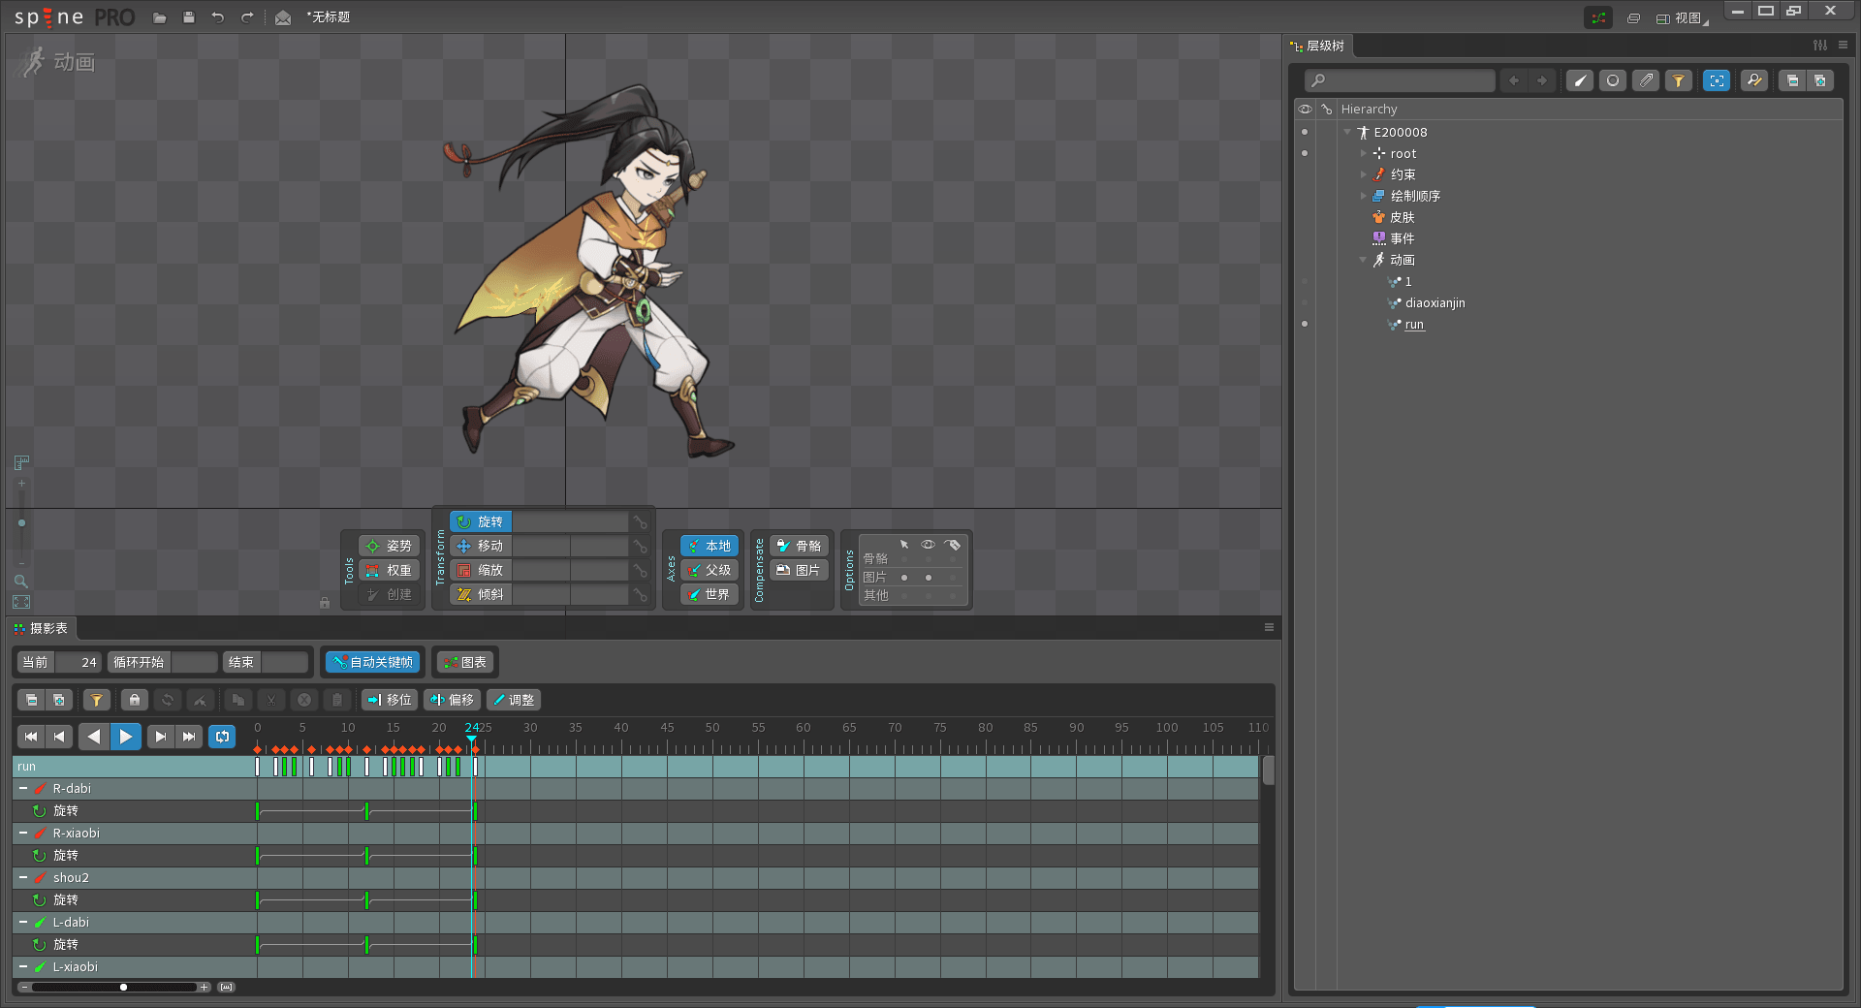
Task: Expand the root node
Action: pyautogui.click(x=1363, y=153)
